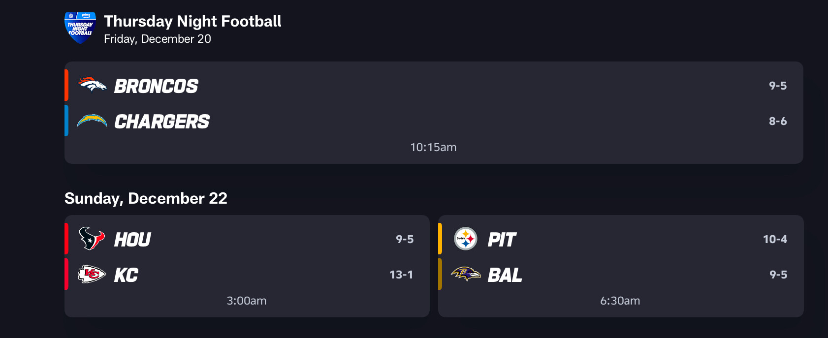Click the Baltimore Ravens team logo
The image size is (828, 338).
tap(466, 274)
